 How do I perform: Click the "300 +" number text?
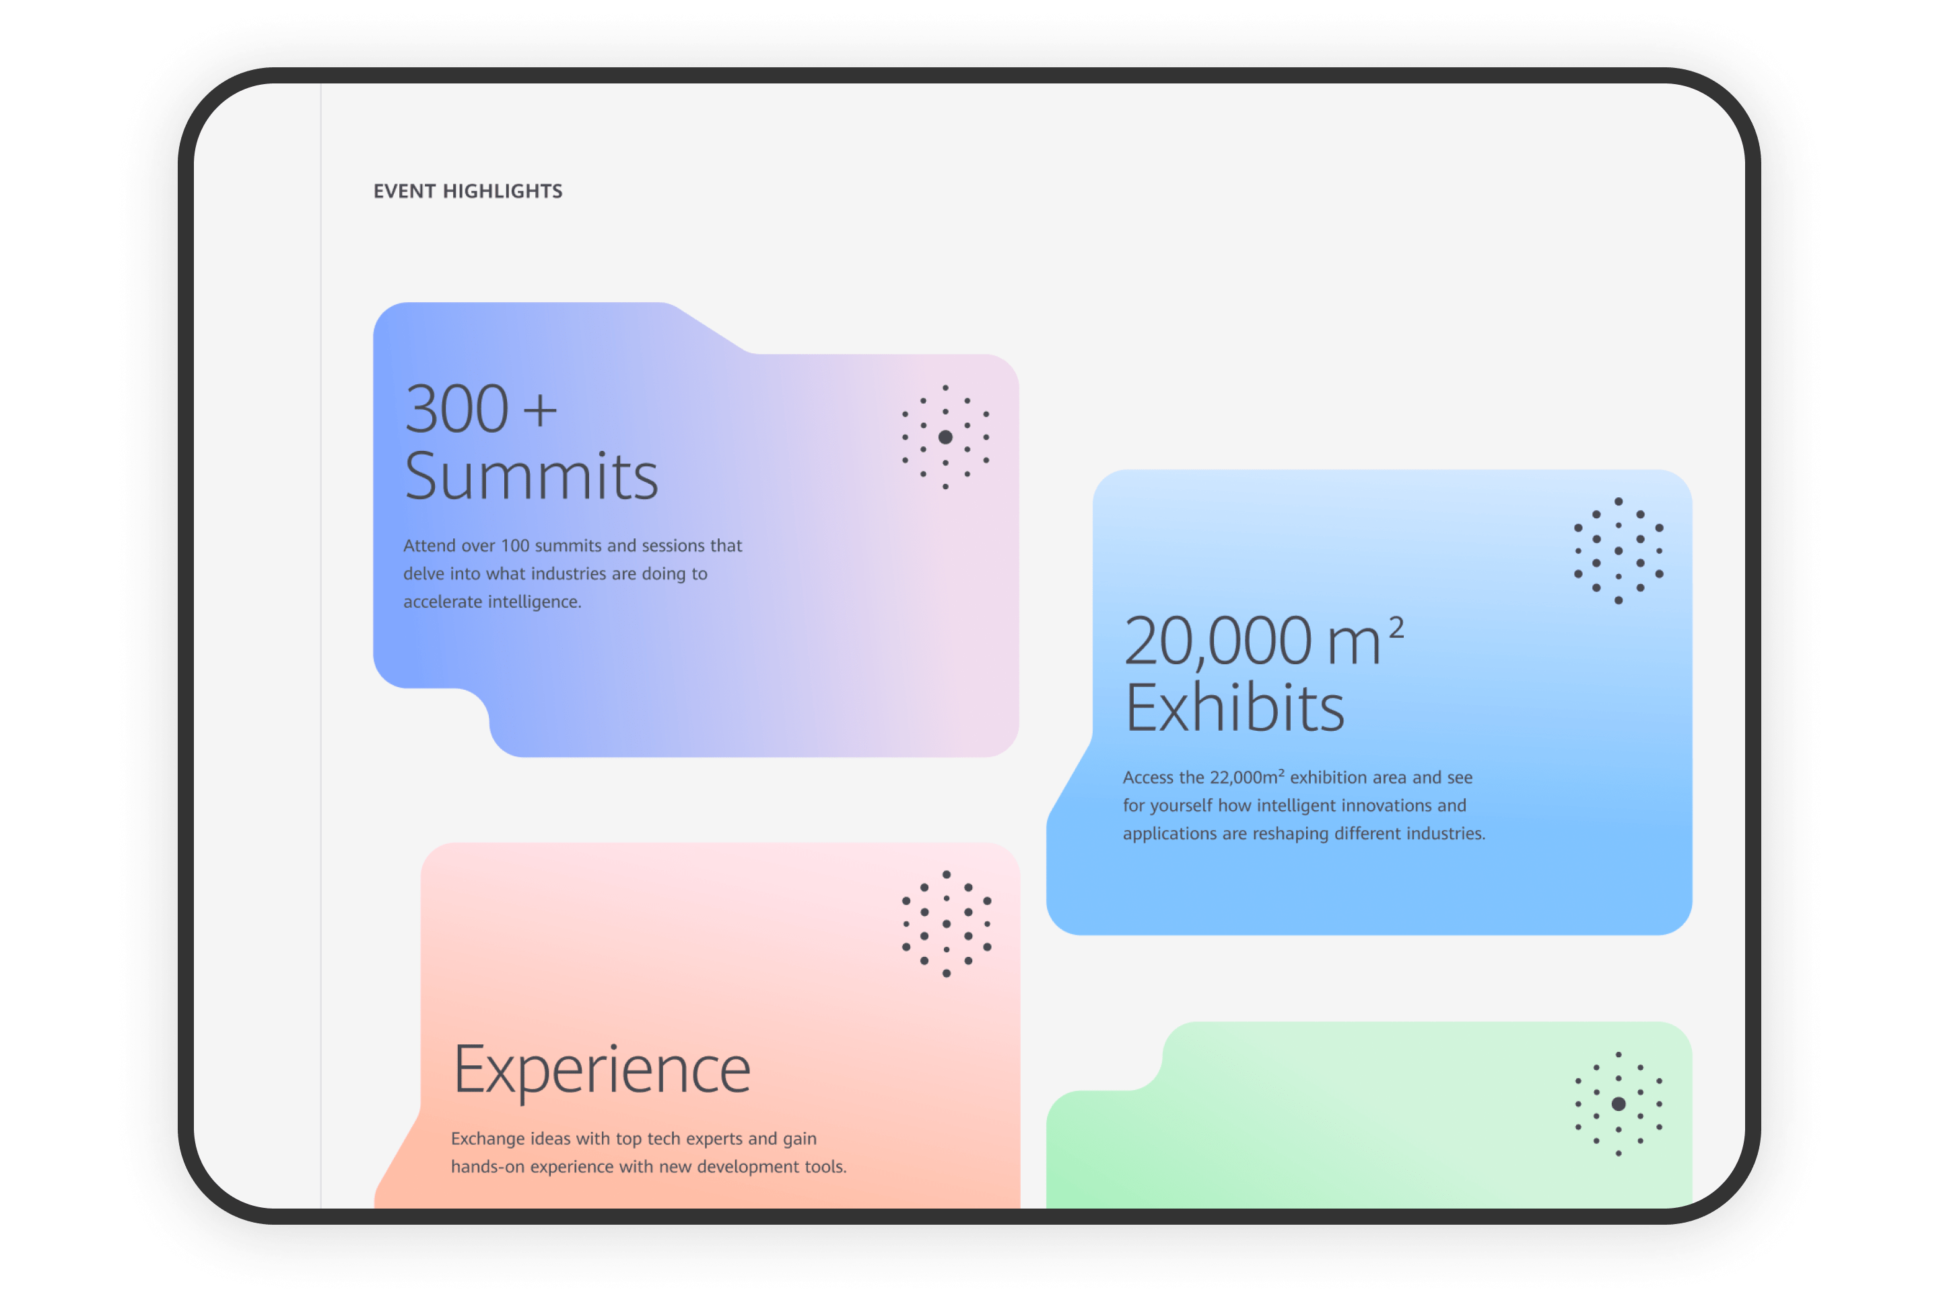pyautogui.click(x=481, y=408)
